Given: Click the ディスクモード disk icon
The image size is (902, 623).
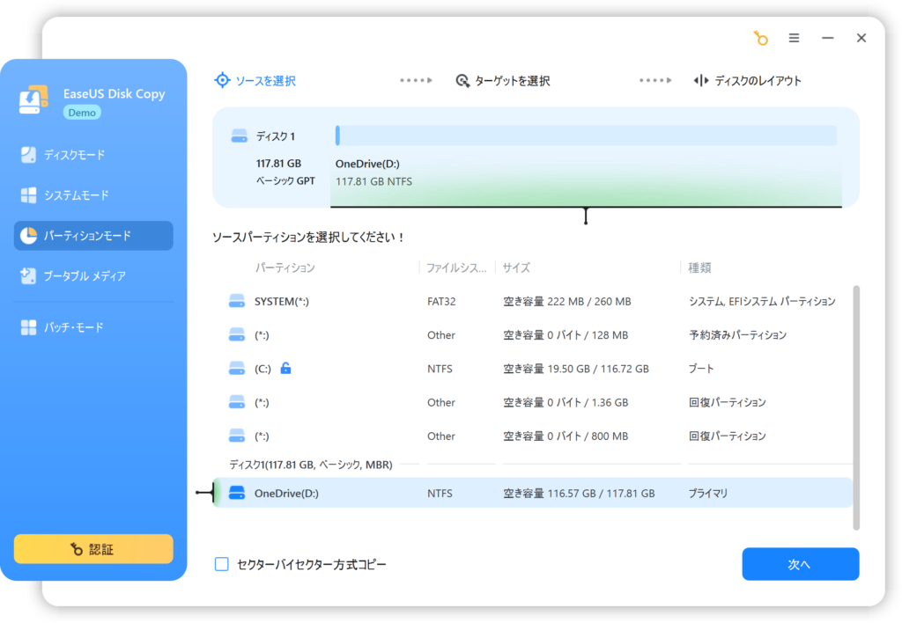Looking at the screenshot, I should pyautogui.click(x=28, y=155).
